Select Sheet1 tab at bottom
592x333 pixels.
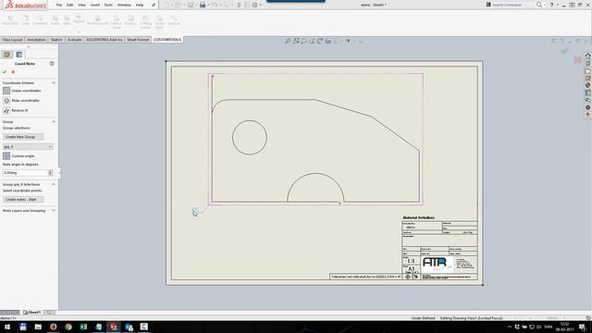pos(32,313)
